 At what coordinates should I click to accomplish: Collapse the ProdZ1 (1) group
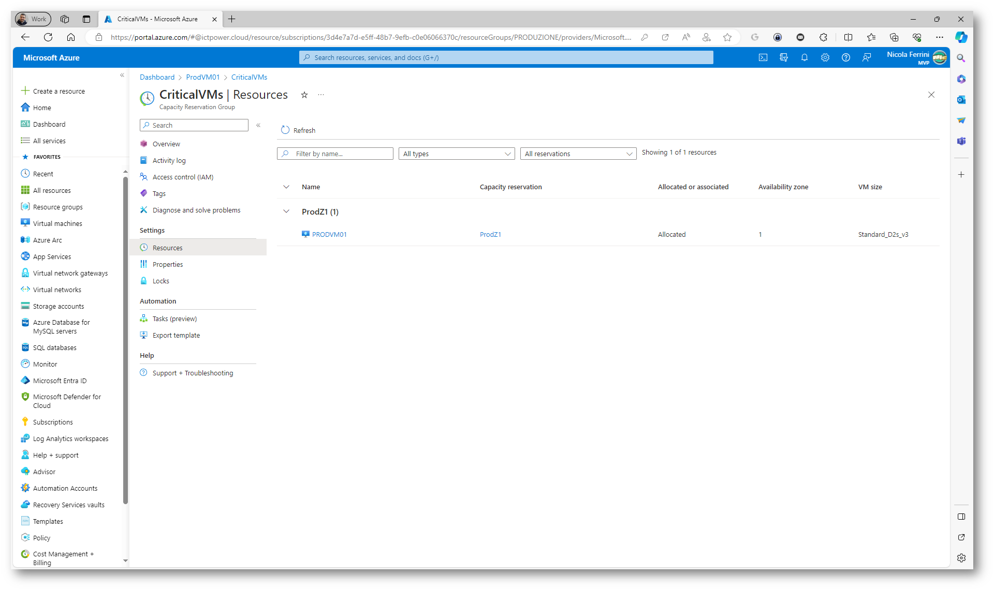[286, 211]
